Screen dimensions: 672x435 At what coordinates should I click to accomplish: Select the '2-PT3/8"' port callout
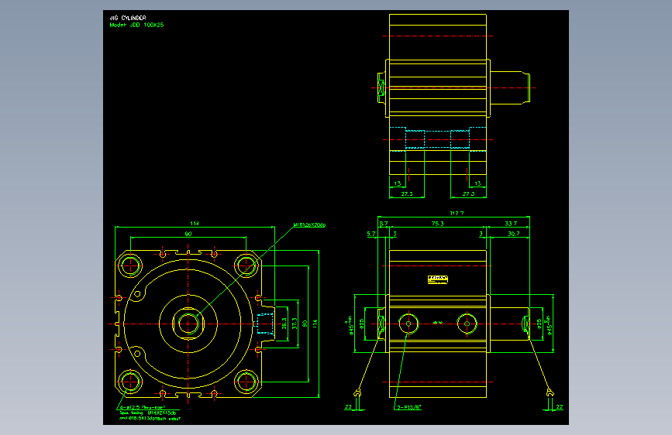(x=408, y=407)
